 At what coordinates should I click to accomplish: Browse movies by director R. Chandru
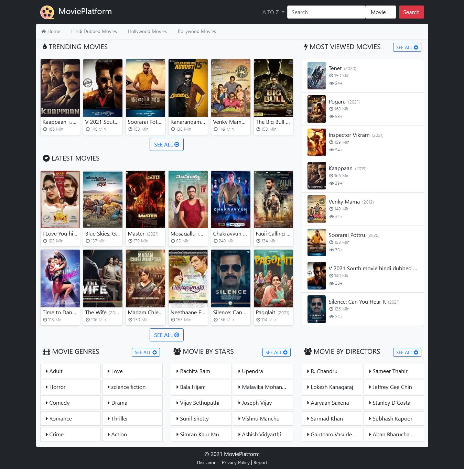(332, 371)
